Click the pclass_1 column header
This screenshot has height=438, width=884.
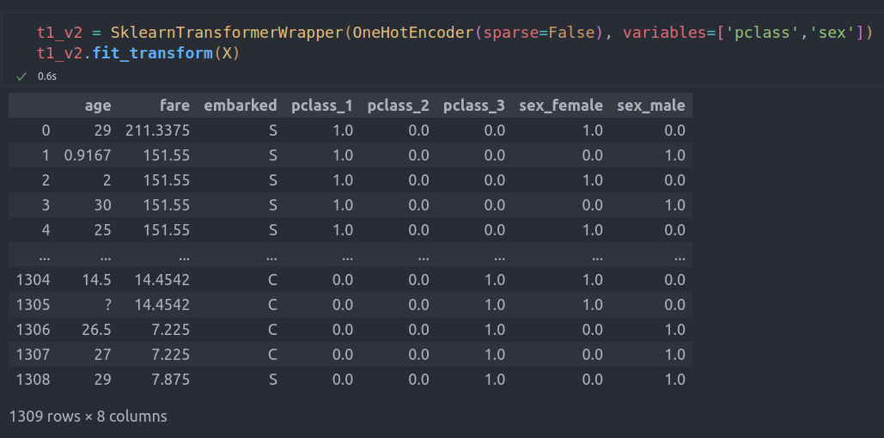pyautogui.click(x=322, y=106)
